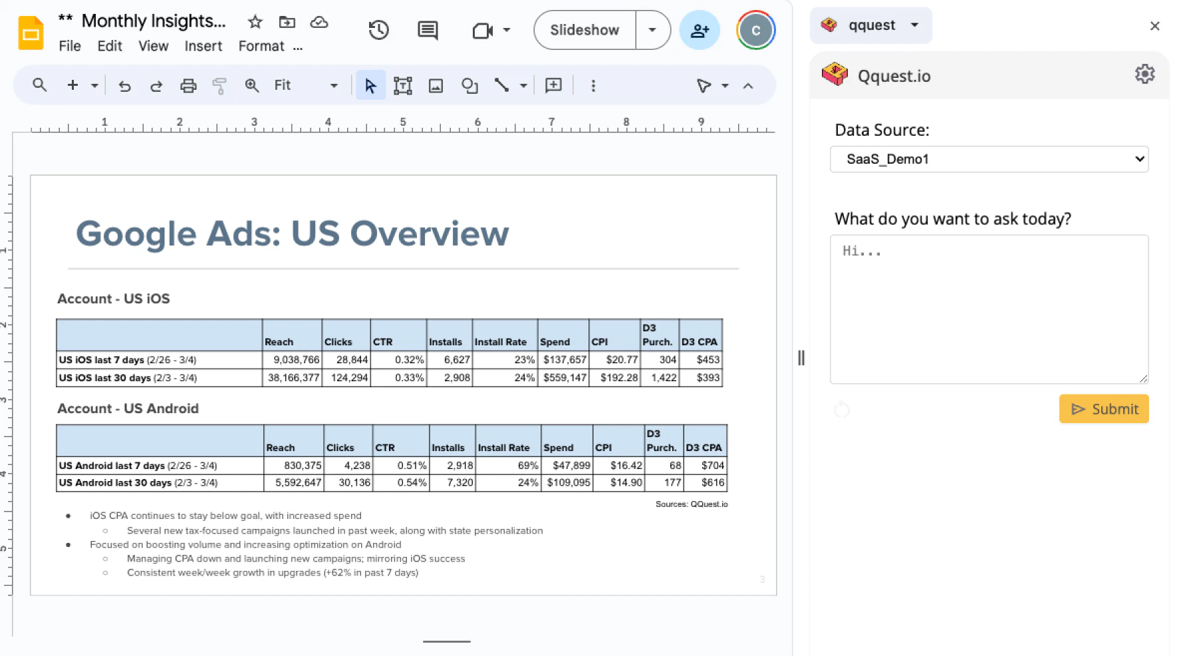Open the Qquest settings gear icon
This screenshot has height=656, width=1179.
pos(1145,74)
